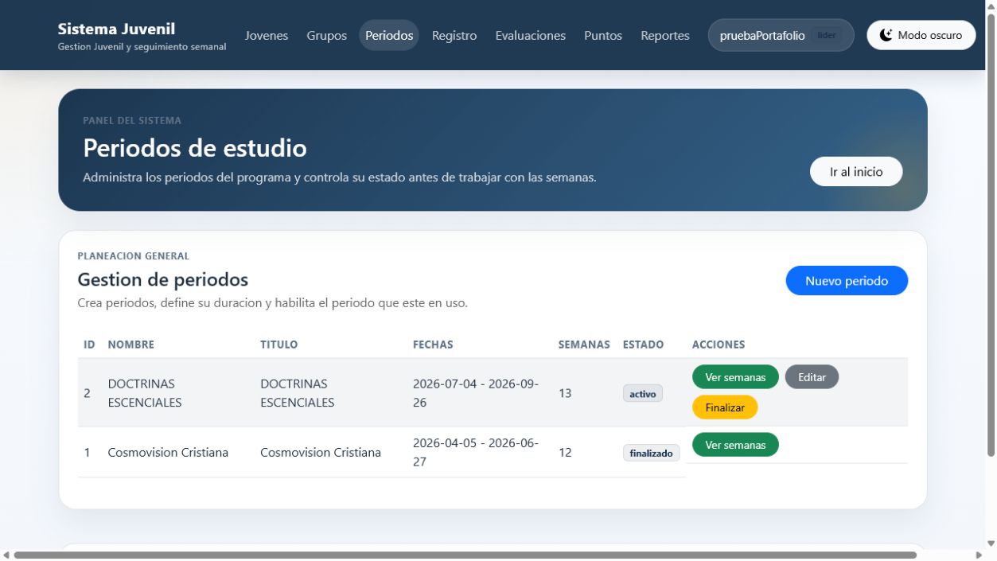Viewport: 997px width, 561px height.
Task: Select the dates 2026-04-05 - 2026-06-27 cell
Action: (479, 452)
